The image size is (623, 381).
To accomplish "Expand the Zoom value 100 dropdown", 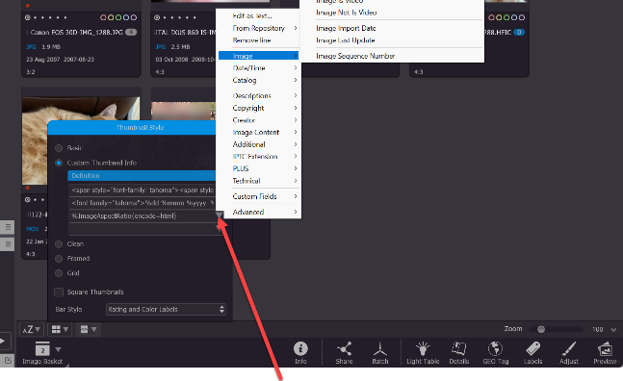I will (x=613, y=329).
